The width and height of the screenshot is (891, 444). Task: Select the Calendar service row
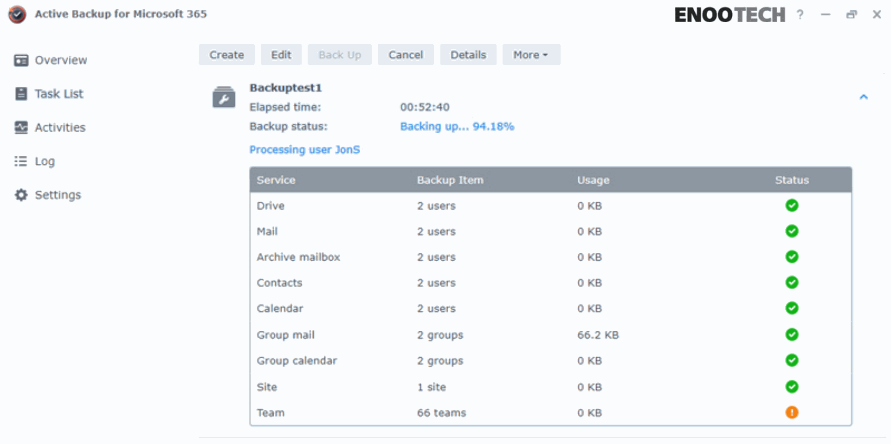(551, 309)
